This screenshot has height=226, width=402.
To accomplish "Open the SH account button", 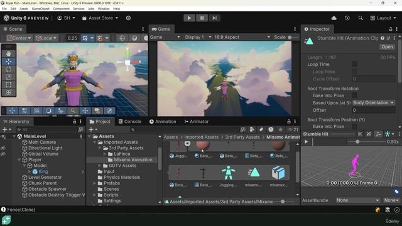I will pyautogui.click(x=66, y=18).
